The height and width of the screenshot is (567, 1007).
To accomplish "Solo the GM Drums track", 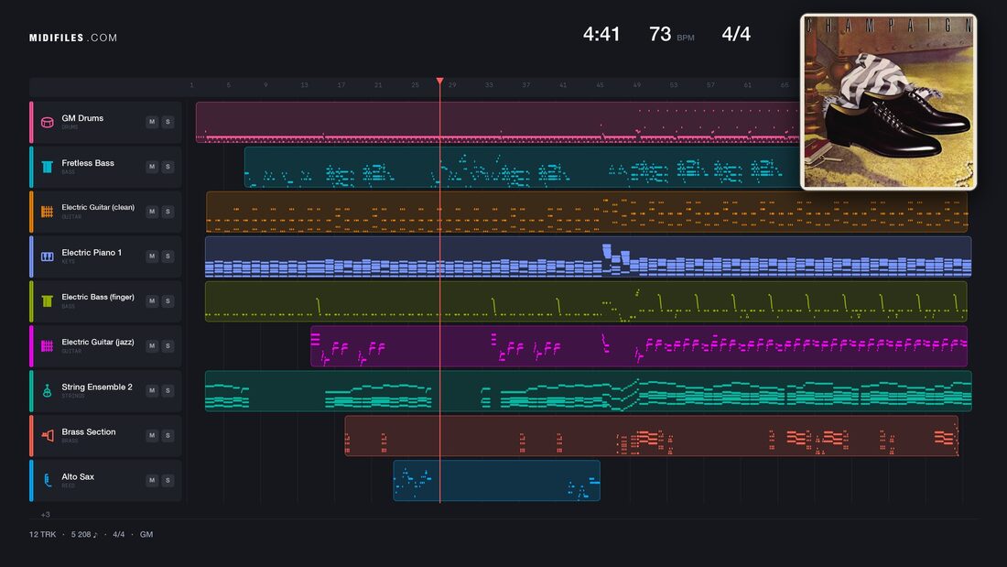I will 168,122.
